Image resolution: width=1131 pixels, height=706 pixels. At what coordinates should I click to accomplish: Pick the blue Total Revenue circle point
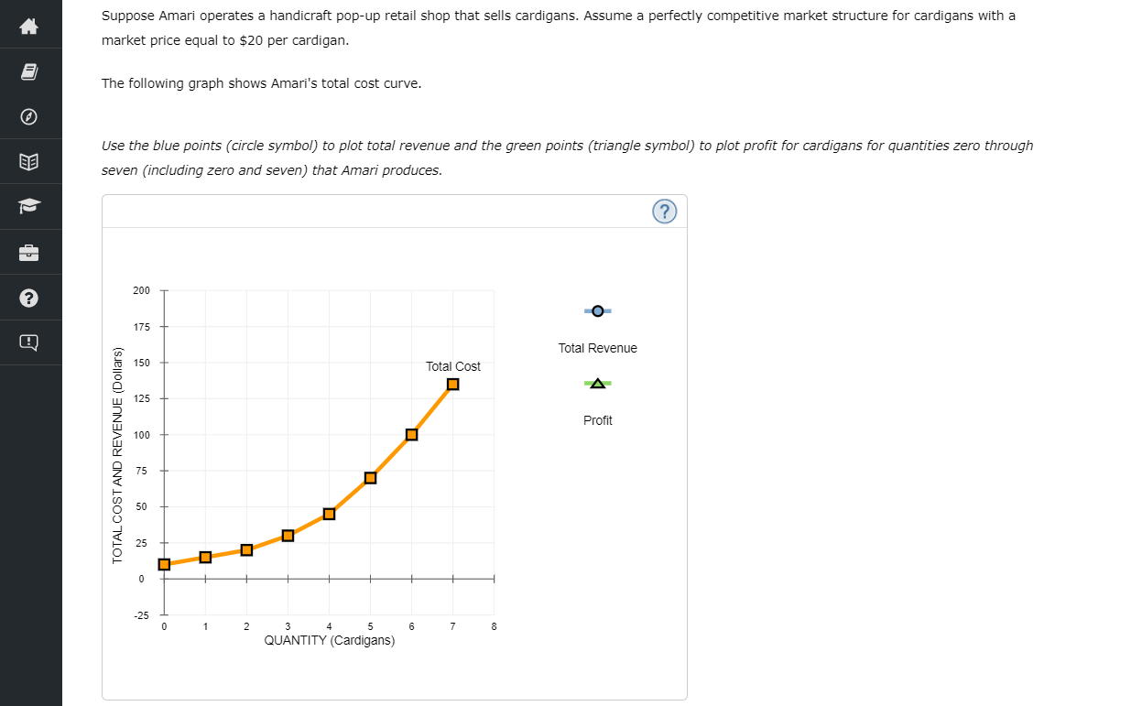tap(598, 311)
